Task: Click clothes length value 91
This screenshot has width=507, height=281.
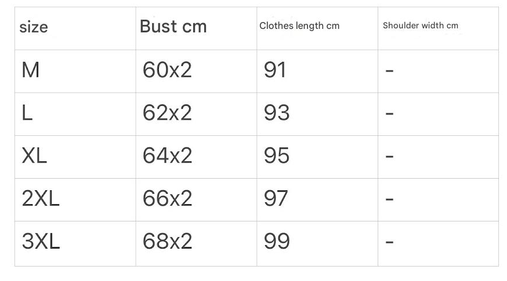Action: 275,70
